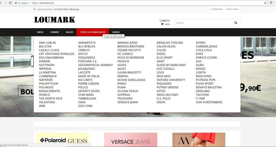Image resolution: width=276 pixels, height=147 pixels.
Task: Open MOSCHINO brand page
Action: coord(204,76)
